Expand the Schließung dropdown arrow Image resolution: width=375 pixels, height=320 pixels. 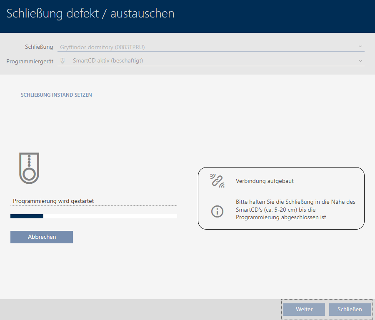coord(360,47)
